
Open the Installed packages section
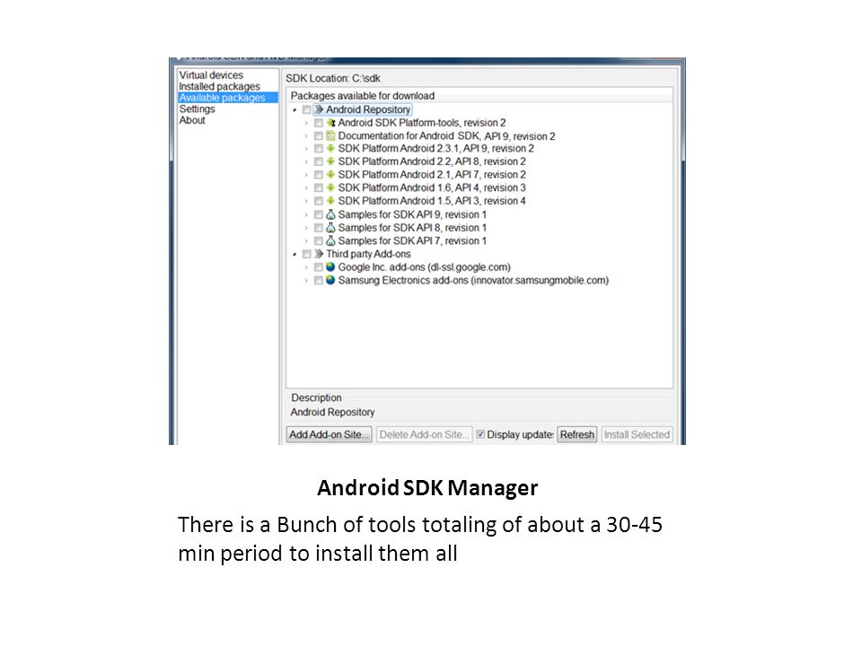pos(219,86)
